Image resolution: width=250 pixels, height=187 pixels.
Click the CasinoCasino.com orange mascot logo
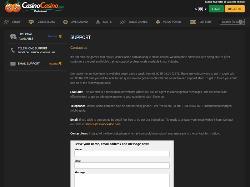tap(13, 7)
